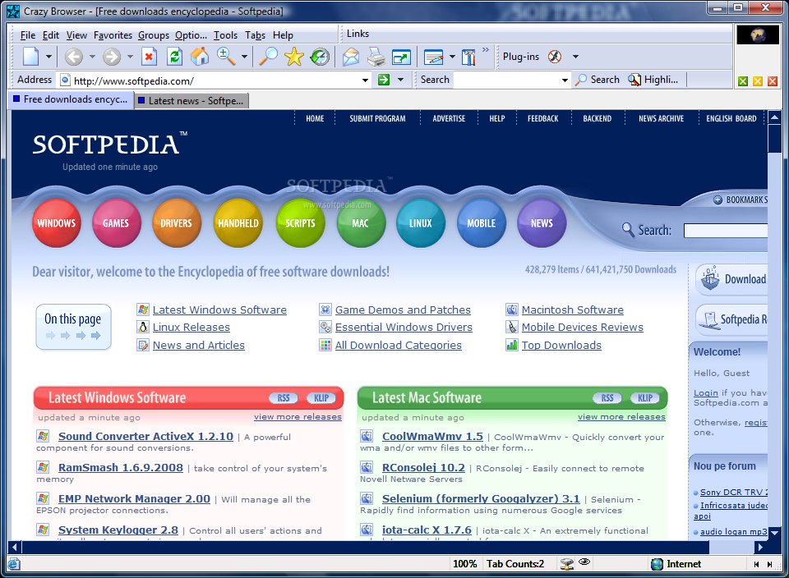Image resolution: width=789 pixels, height=578 pixels.
Task: Open the Search box dropdown arrow
Action: 565,80
